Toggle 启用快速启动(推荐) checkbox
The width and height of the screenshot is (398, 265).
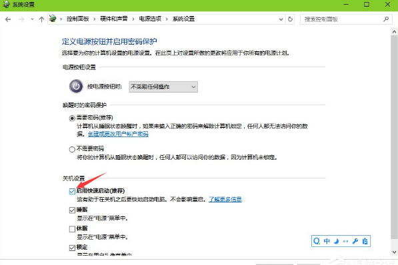click(x=72, y=191)
